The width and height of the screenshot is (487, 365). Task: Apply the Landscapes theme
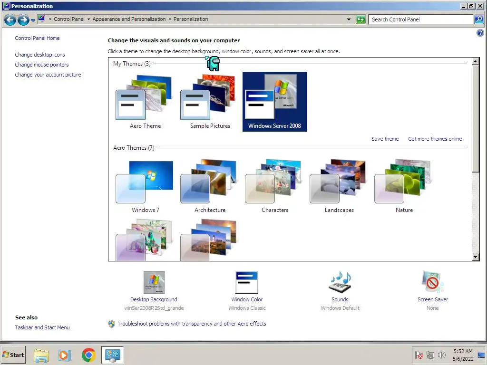(339, 186)
